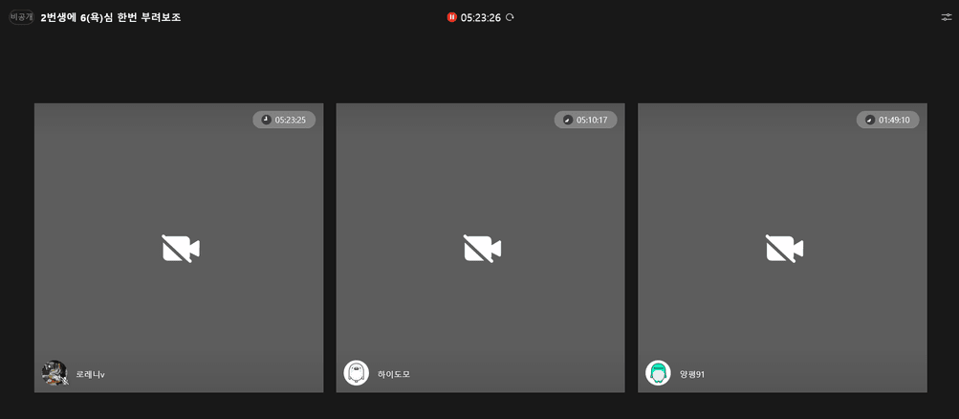Open 양평91's profile avatar

(x=658, y=373)
